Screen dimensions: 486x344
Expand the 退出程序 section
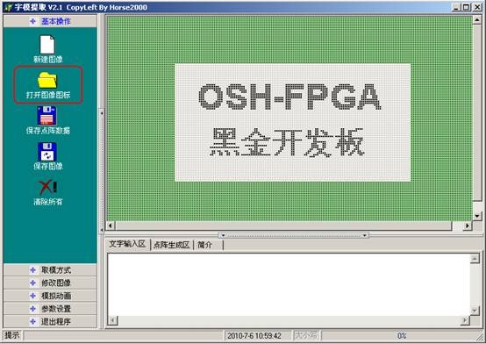pos(50,322)
